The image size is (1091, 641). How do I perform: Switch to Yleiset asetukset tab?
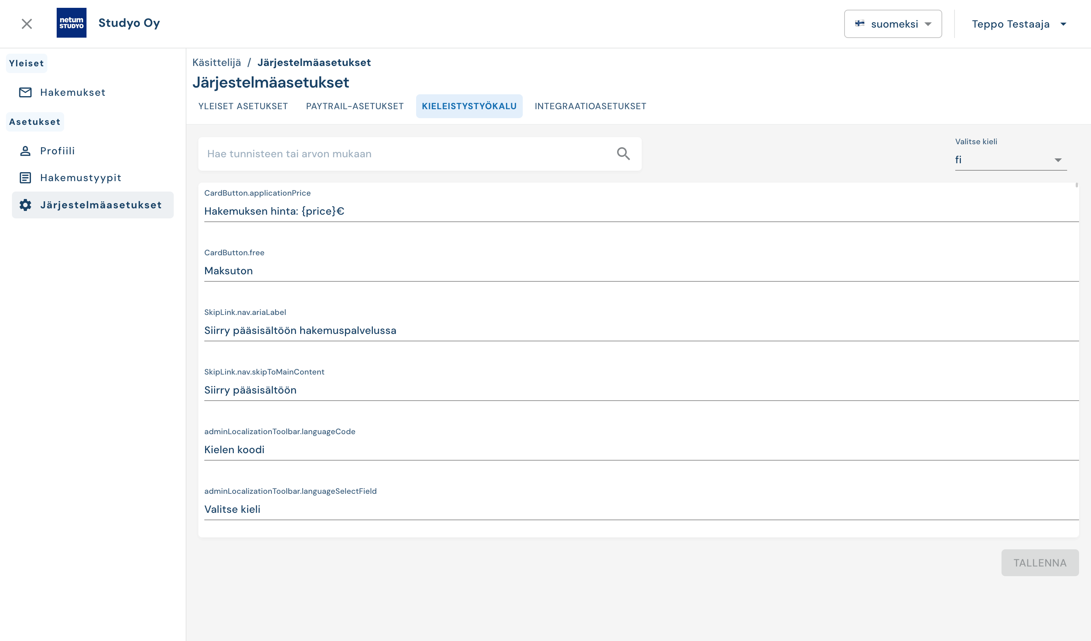(x=243, y=106)
